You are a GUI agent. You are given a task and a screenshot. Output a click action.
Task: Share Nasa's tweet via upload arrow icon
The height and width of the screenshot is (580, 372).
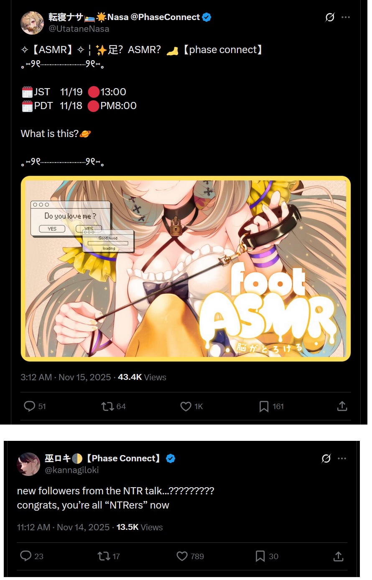pos(342,406)
